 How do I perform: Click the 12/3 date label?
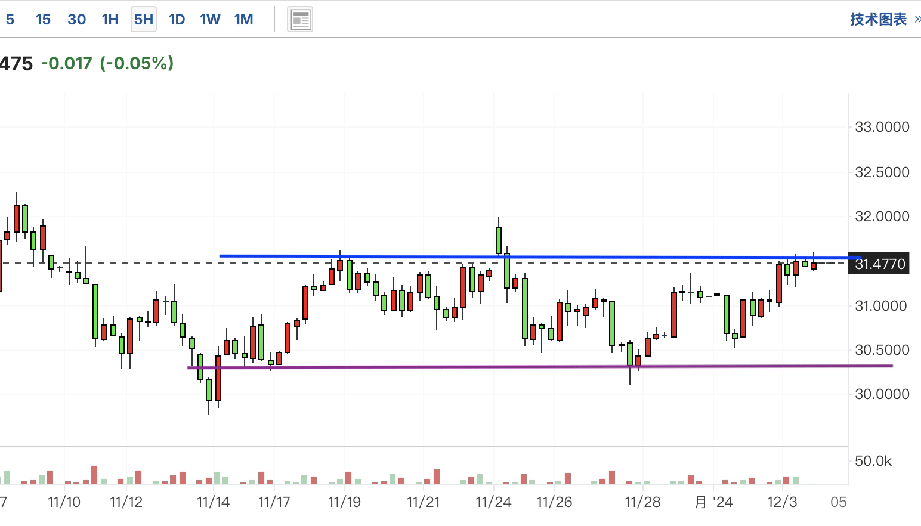[782, 502]
